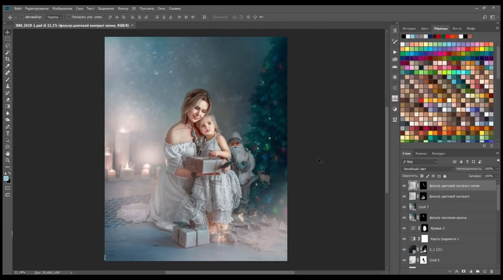The height and width of the screenshot is (280, 503).
Task: Select the Blur tool
Action: 8,113
